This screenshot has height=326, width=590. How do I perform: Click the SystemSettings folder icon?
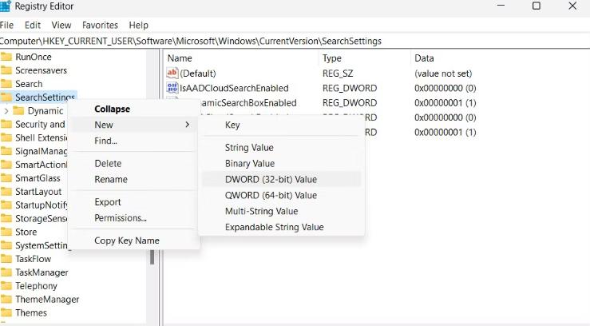pyautogui.click(x=6, y=245)
